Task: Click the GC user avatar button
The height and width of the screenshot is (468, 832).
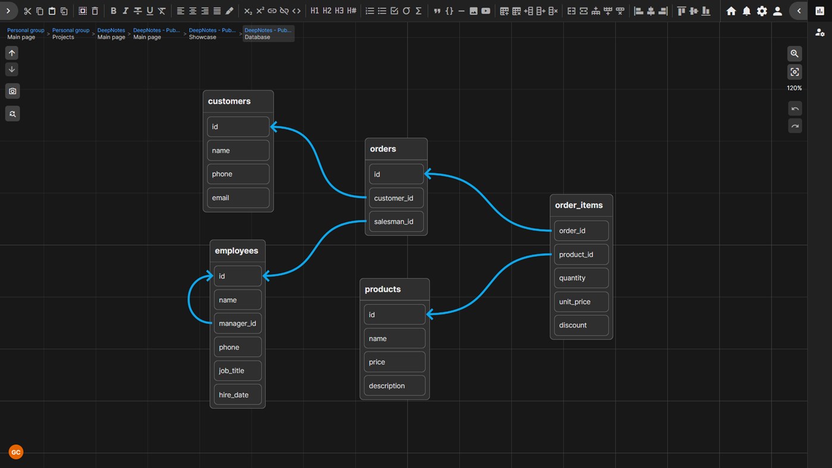Action: pos(16,452)
